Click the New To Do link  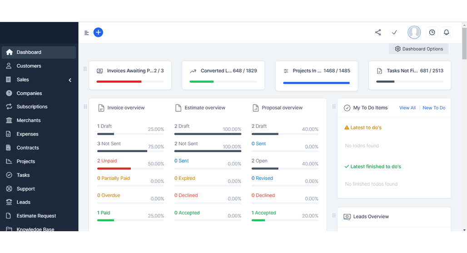(x=434, y=108)
